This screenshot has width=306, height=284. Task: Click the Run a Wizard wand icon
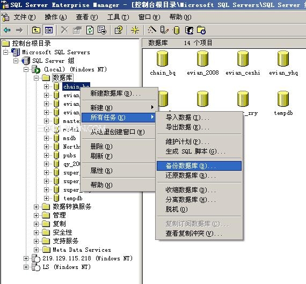pyautogui.click(x=152, y=30)
